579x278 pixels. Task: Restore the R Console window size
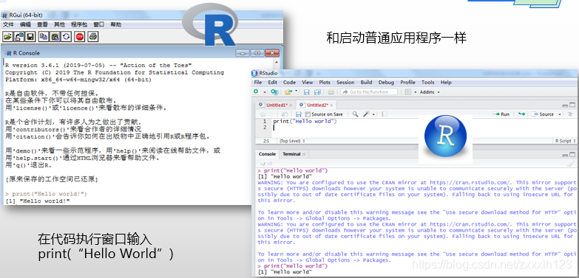[x=257, y=53]
